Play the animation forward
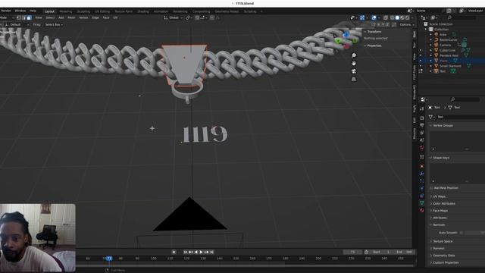Screen dimensions: 485x273 pyautogui.click(x=201, y=252)
